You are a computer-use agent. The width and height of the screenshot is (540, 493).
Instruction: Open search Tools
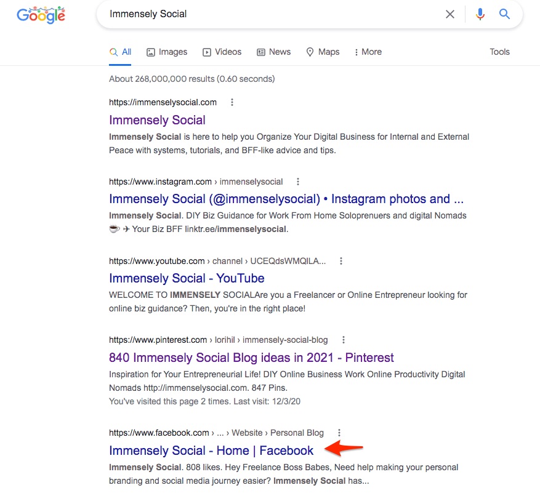click(x=499, y=52)
